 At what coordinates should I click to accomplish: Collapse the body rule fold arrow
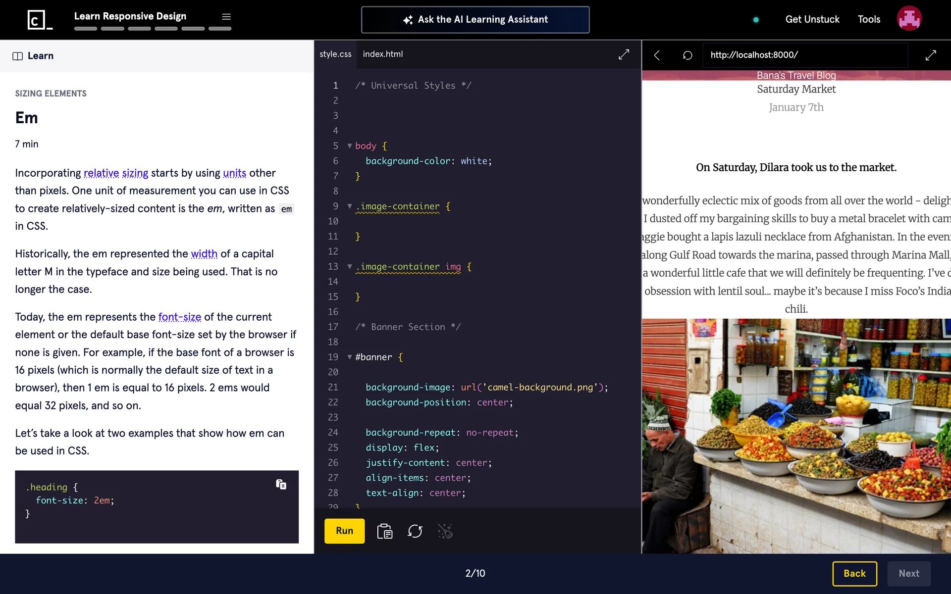tap(350, 146)
